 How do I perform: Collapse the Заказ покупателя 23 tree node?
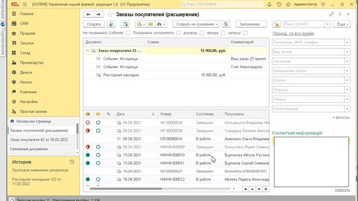pos(87,51)
